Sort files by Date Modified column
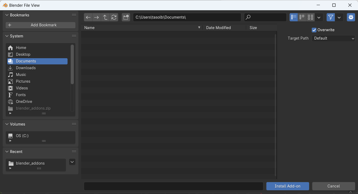The image size is (358, 194). pos(218,27)
